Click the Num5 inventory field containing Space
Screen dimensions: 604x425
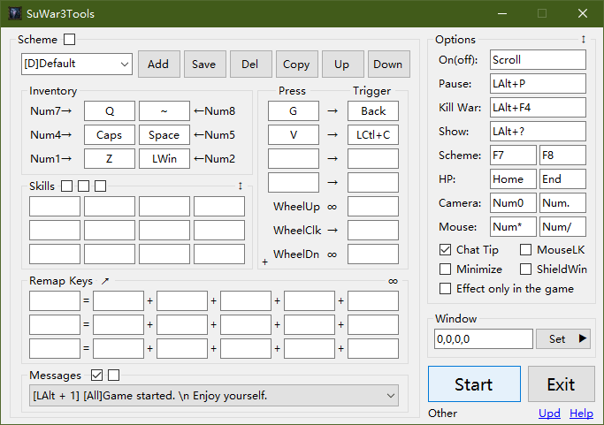pyautogui.click(x=164, y=134)
